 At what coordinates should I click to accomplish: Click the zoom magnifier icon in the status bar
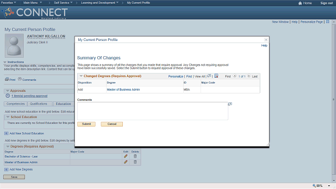pyautogui.click(x=314, y=186)
